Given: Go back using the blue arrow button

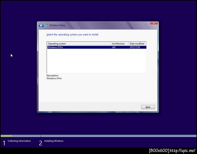Looking at the screenshot, I should pos(41,26).
